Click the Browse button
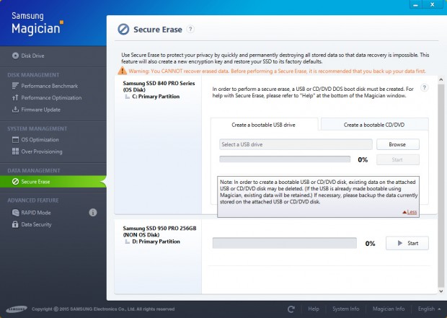Screen dimensions: 447x318 tap(398, 144)
